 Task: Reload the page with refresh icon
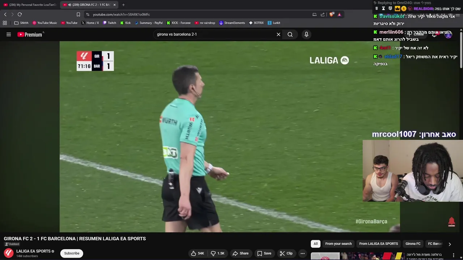coord(20,14)
